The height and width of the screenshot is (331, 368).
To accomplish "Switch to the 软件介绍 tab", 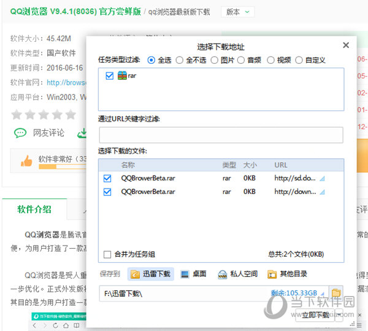I will pyautogui.click(x=34, y=209).
